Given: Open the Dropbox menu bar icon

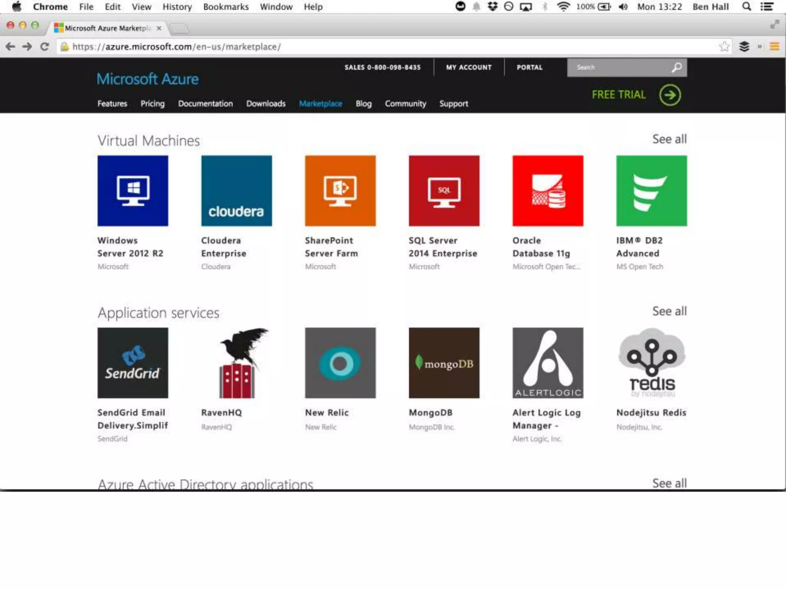Looking at the screenshot, I should coord(492,7).
